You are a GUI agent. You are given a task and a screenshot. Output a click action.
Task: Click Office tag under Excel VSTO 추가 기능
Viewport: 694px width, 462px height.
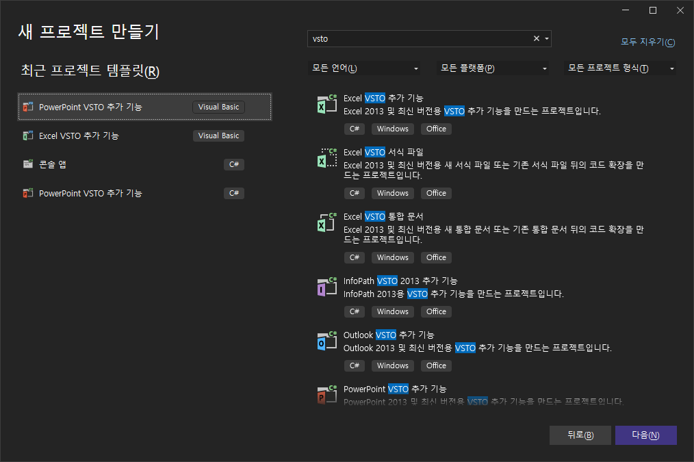[x=437, y=129]
